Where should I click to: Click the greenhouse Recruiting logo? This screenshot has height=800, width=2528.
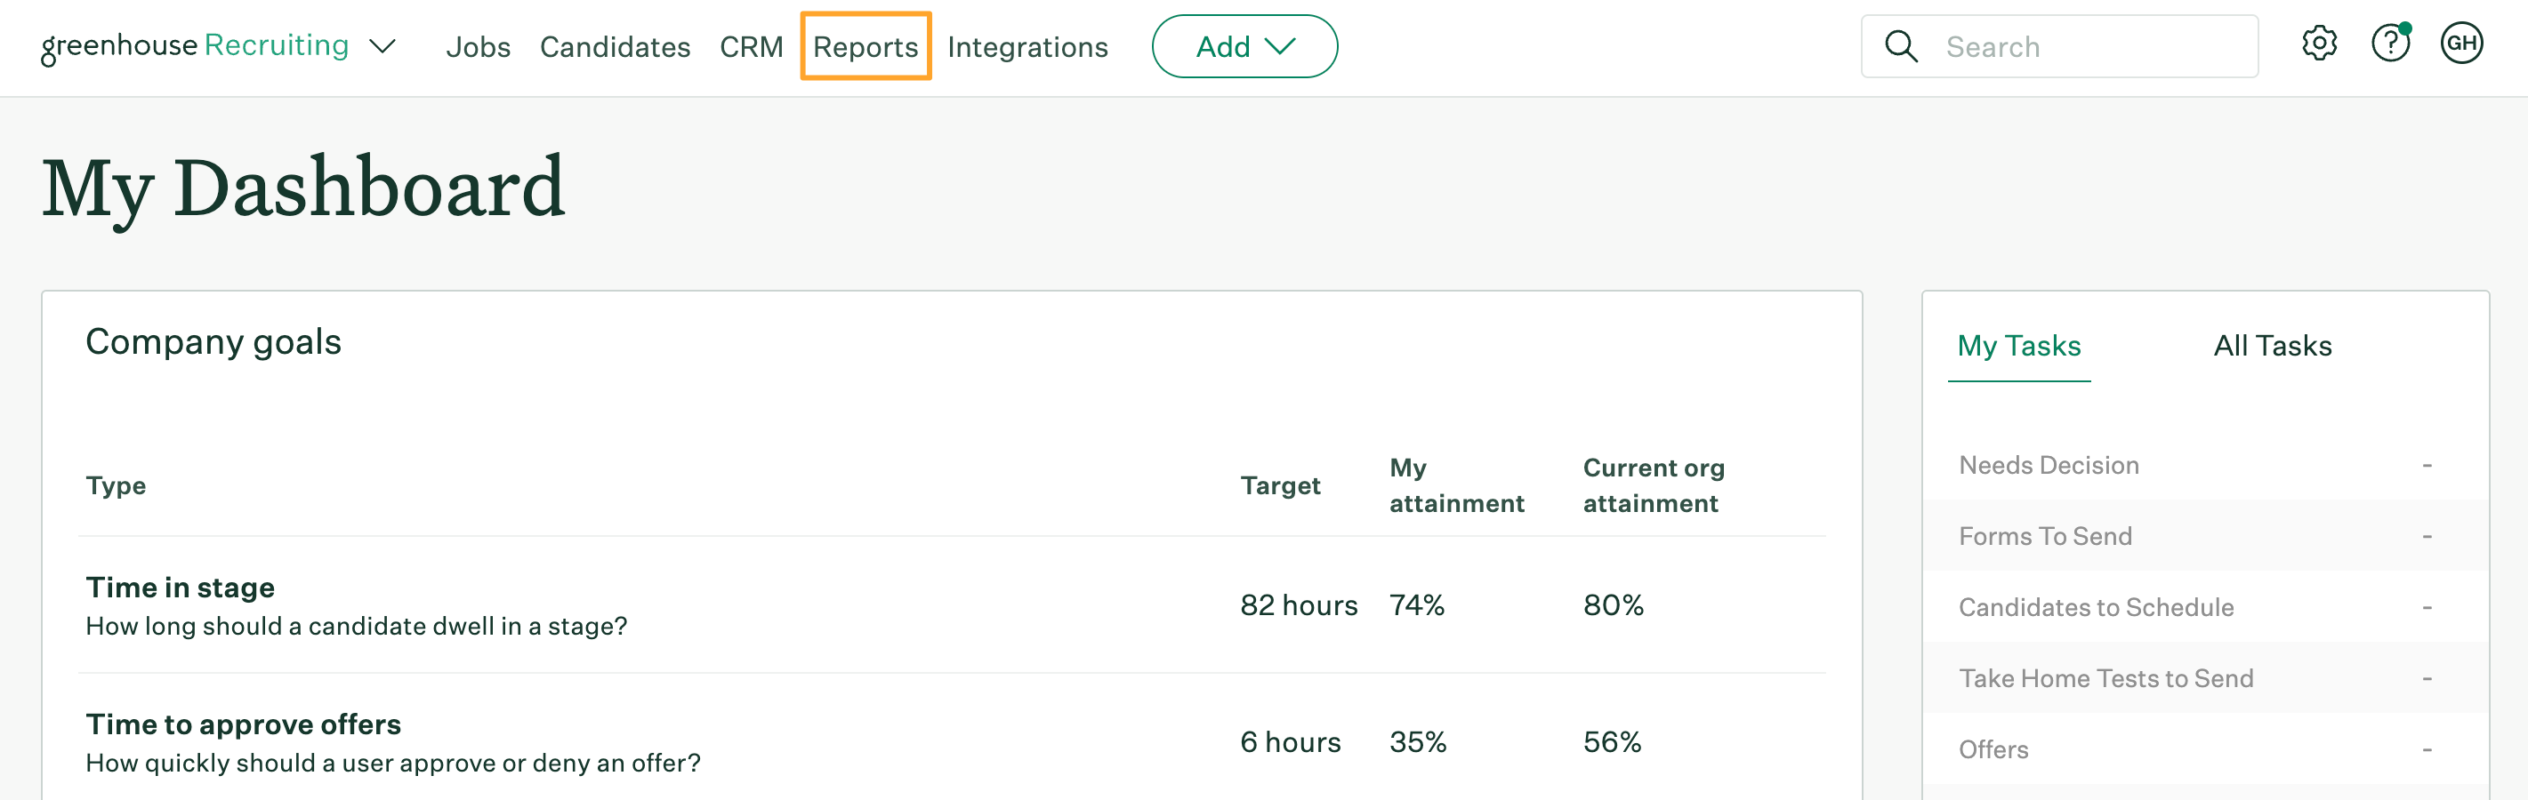[x=192, y=45]
